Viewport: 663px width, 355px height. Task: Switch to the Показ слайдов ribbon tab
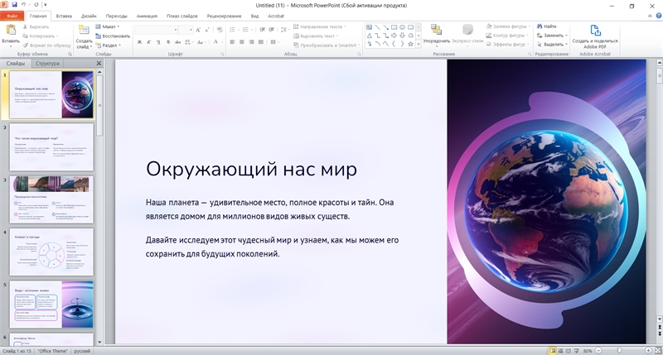coord(181,16)
